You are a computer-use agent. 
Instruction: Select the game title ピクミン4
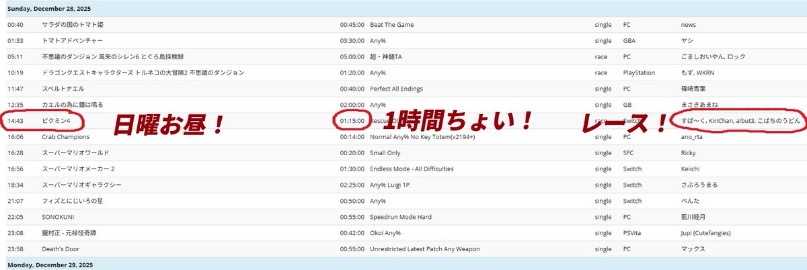click(57, 120)
